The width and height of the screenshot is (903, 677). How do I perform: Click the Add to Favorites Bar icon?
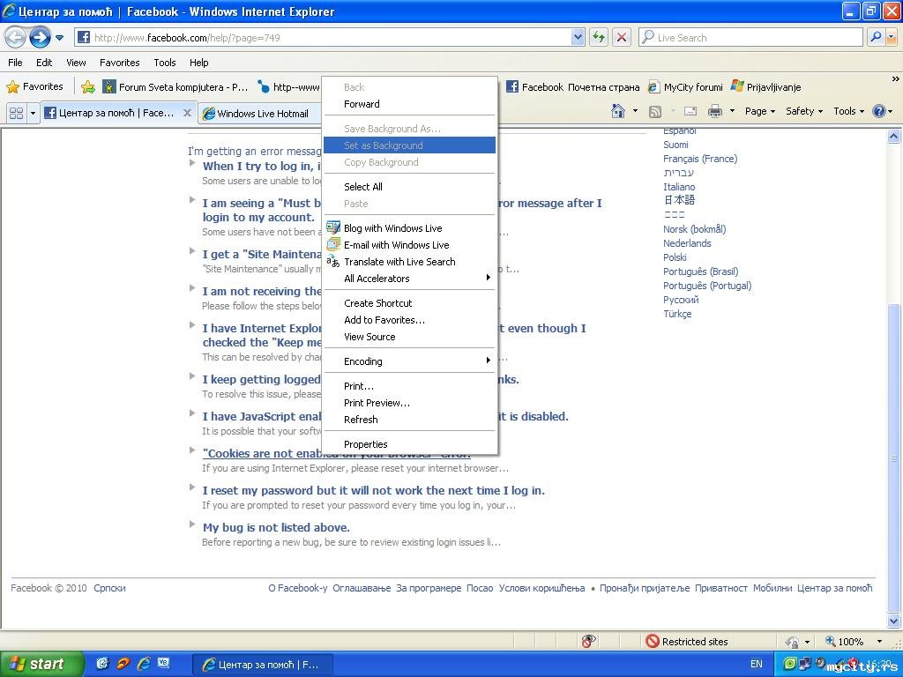tap(88, 87)
